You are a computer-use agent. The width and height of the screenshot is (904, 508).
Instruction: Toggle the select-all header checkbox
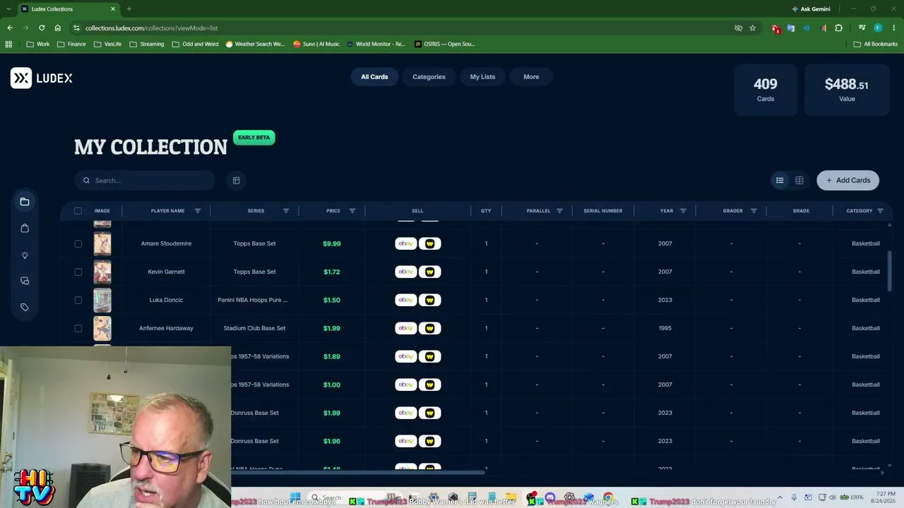click(x=78, y=211)
